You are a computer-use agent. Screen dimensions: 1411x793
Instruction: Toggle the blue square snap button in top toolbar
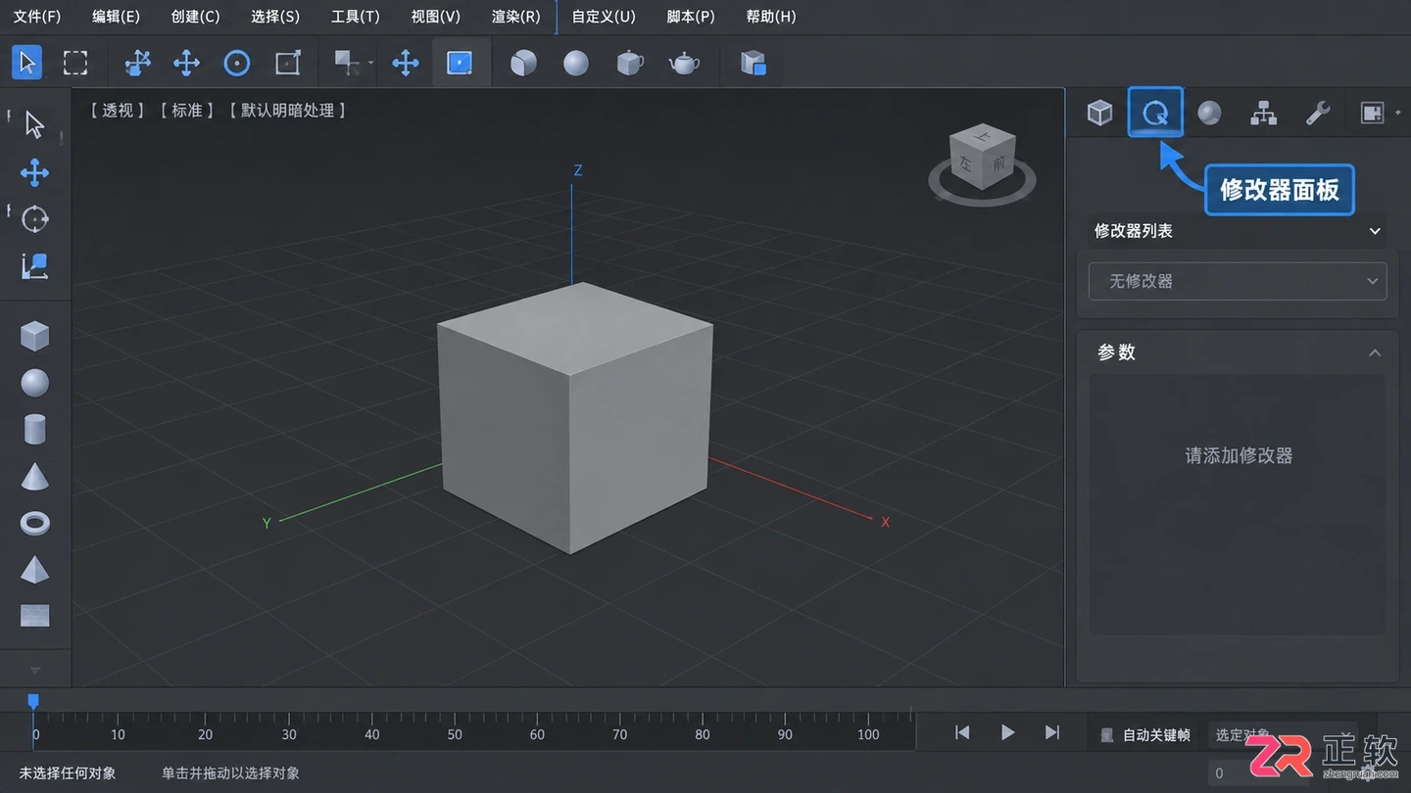(460, 64)
